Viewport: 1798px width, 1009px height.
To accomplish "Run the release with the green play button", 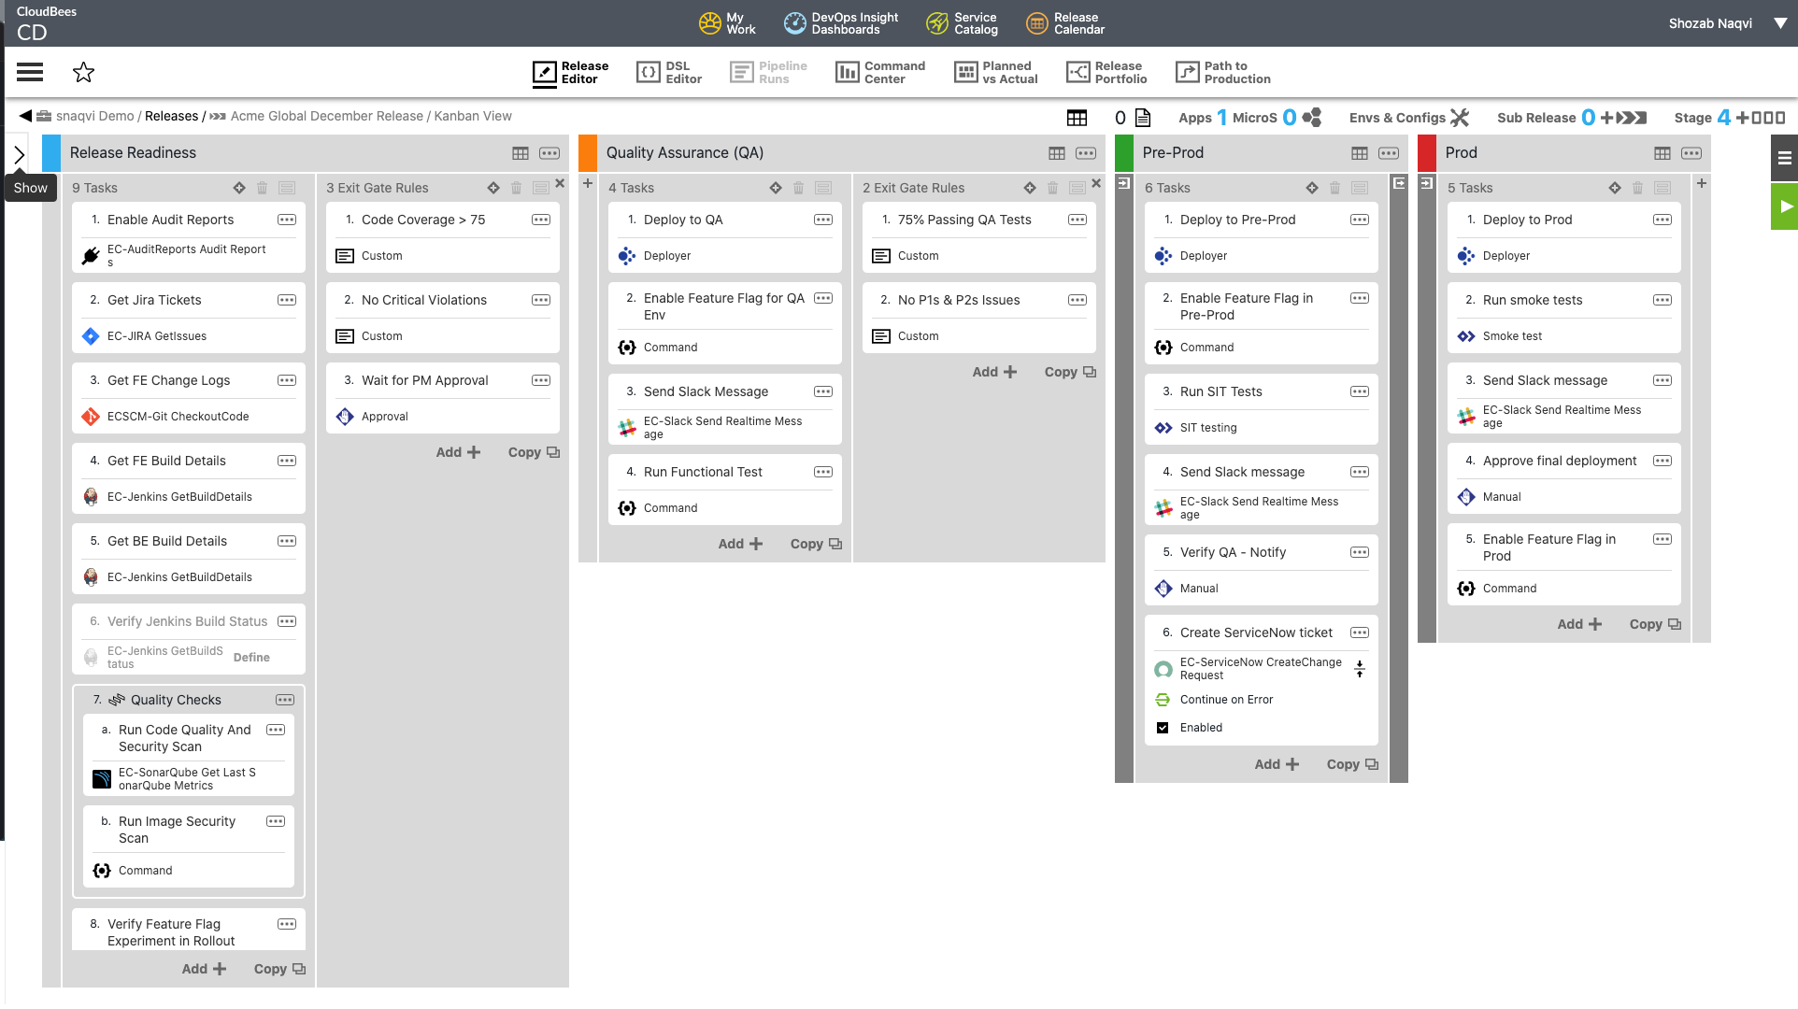I will click(1785, 206).
